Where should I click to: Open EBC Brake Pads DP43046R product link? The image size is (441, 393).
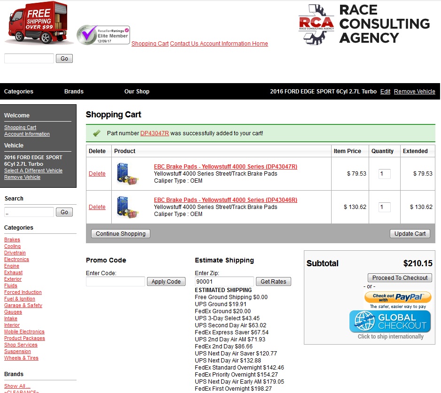[x=225, y=200]
